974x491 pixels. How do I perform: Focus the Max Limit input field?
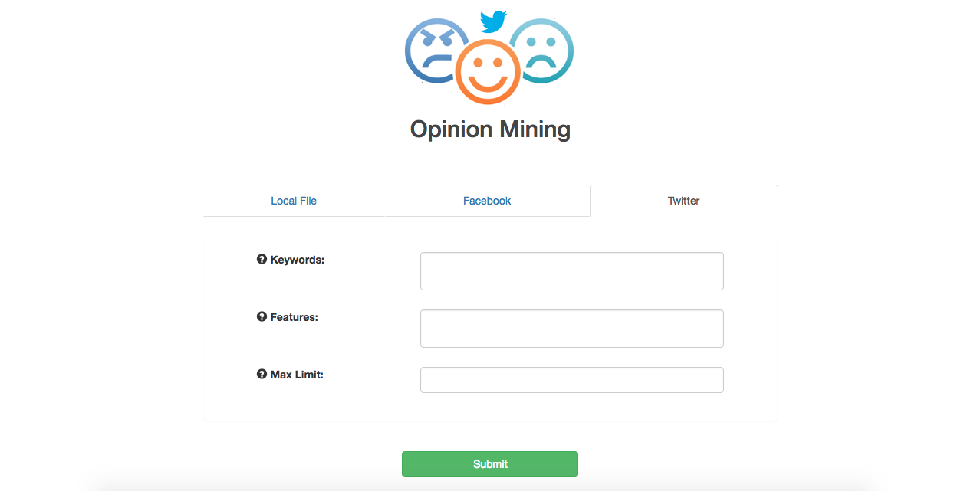[571, 380]
